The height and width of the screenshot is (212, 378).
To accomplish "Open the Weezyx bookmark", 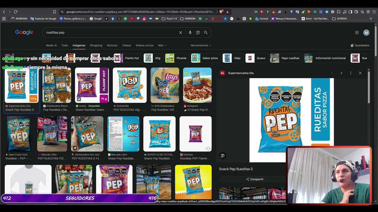I will click(x=284, y=19).
